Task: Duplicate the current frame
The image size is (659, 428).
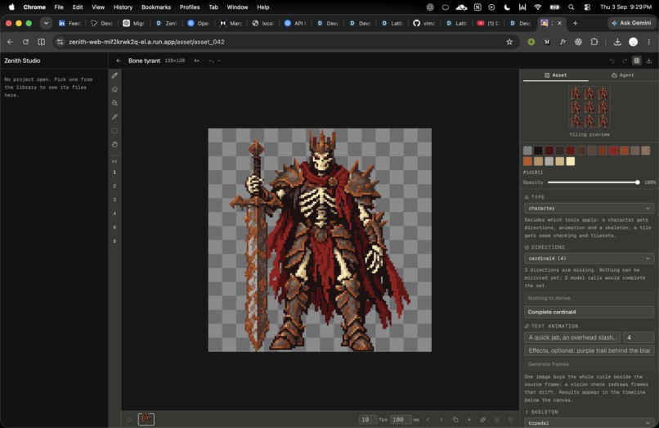Action: 455,420
